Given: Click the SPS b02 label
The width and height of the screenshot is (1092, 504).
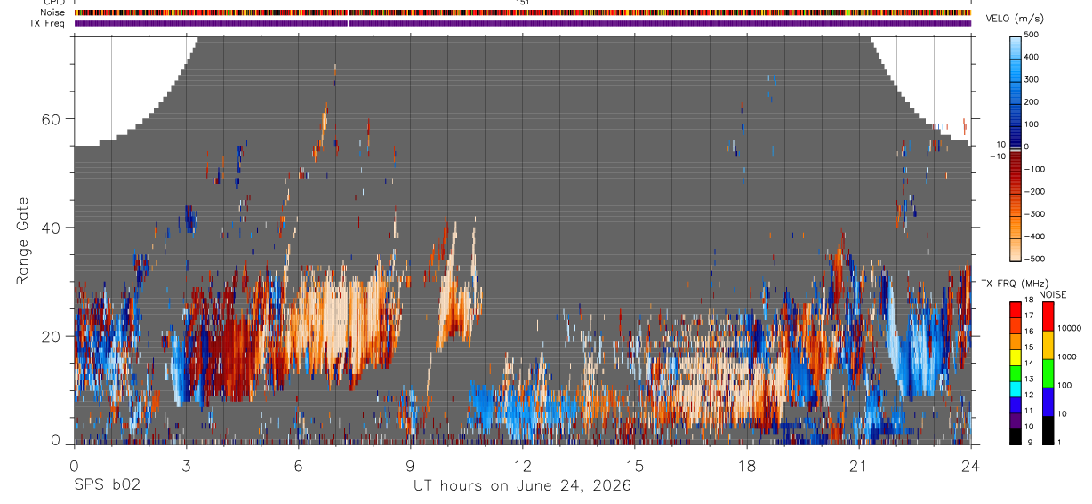Looking at the screenshot, I should tap(107, 485).
